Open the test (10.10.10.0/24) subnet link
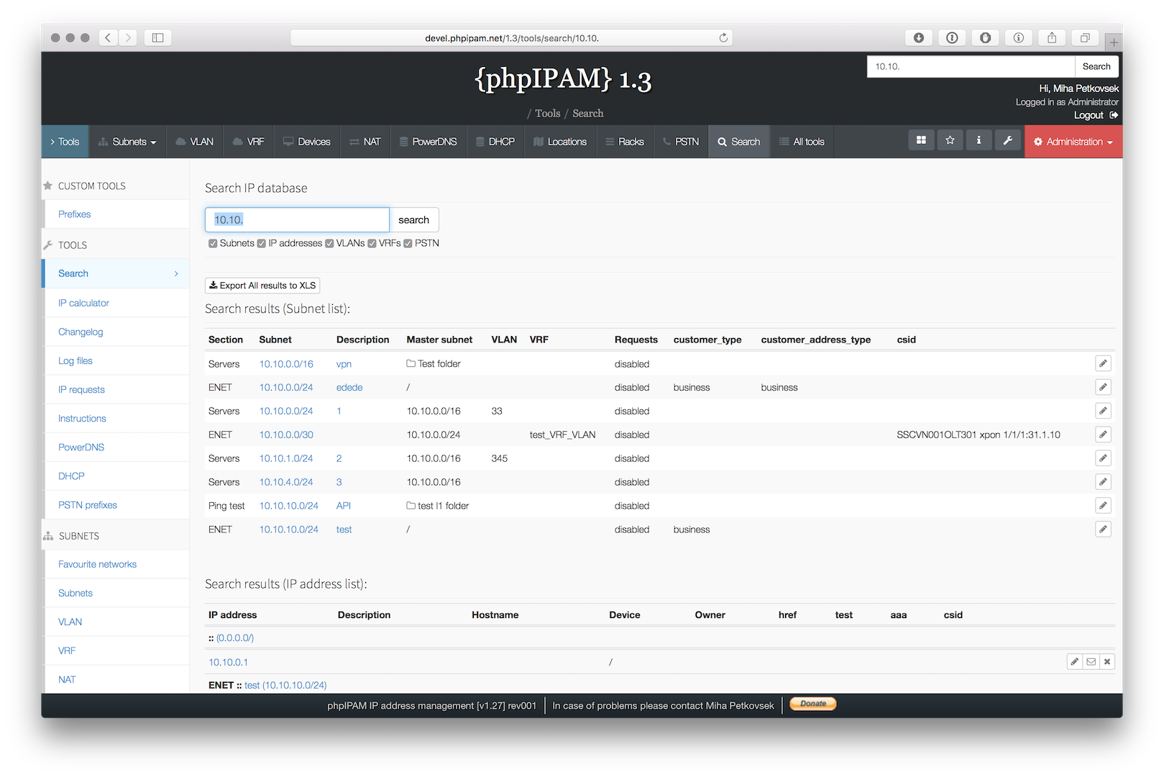Screen dimensions: 1164x777 (285, 685)
